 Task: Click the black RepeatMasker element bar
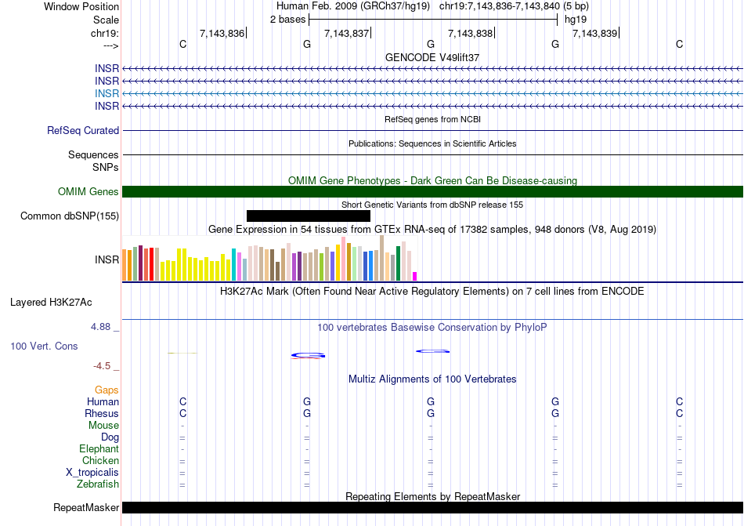(x=432, y=507)
